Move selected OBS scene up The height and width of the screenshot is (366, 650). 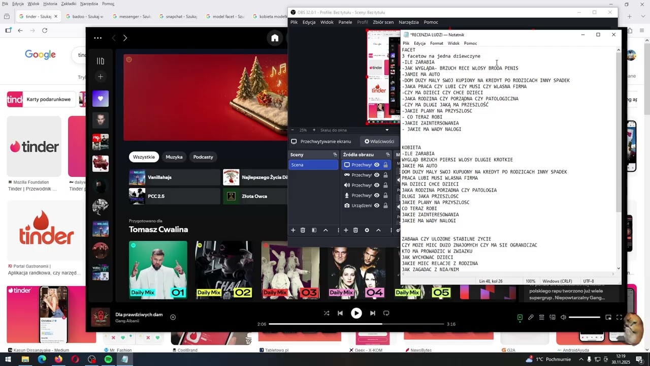point(326,230)
